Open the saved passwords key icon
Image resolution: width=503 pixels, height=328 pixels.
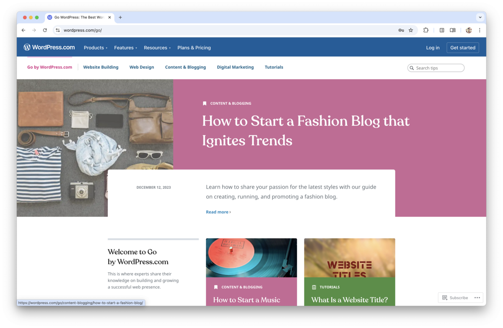(x=401, y=30)
